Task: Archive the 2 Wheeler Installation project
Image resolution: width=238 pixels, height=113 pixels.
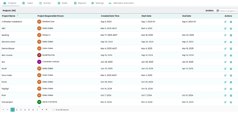Action: pyautogui.click(x=231, y=22)
